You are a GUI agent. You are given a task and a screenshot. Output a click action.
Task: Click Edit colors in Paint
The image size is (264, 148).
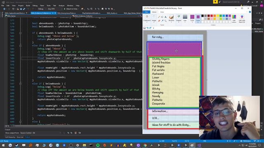click(x=234, y=18)
